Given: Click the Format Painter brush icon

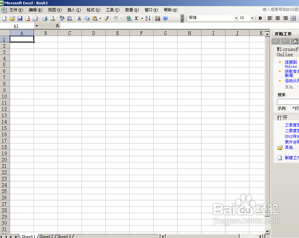Looking at the screenshot, I should [106, 19].
